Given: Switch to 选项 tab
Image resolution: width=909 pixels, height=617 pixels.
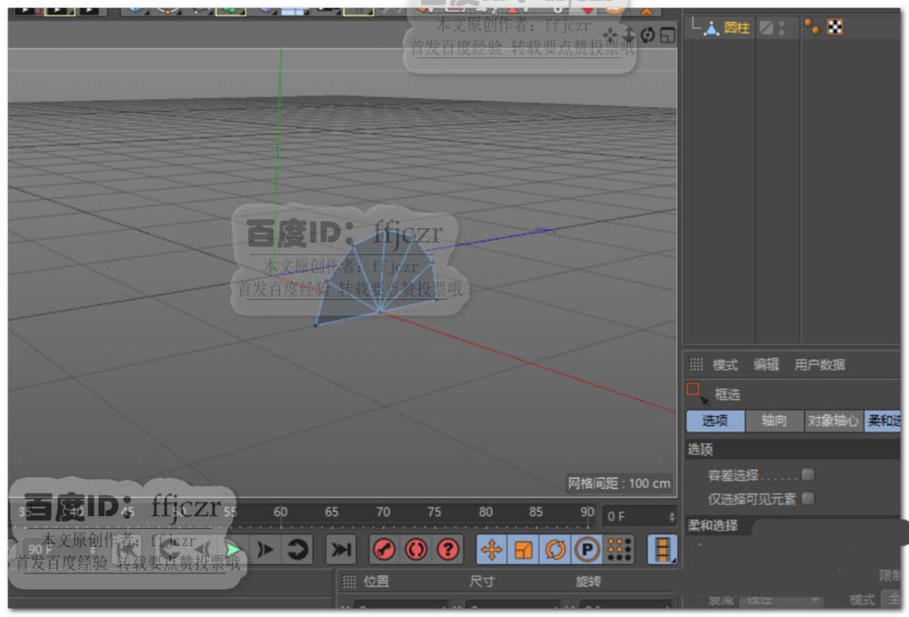Looking at the screenshot, I should (715, 421).
